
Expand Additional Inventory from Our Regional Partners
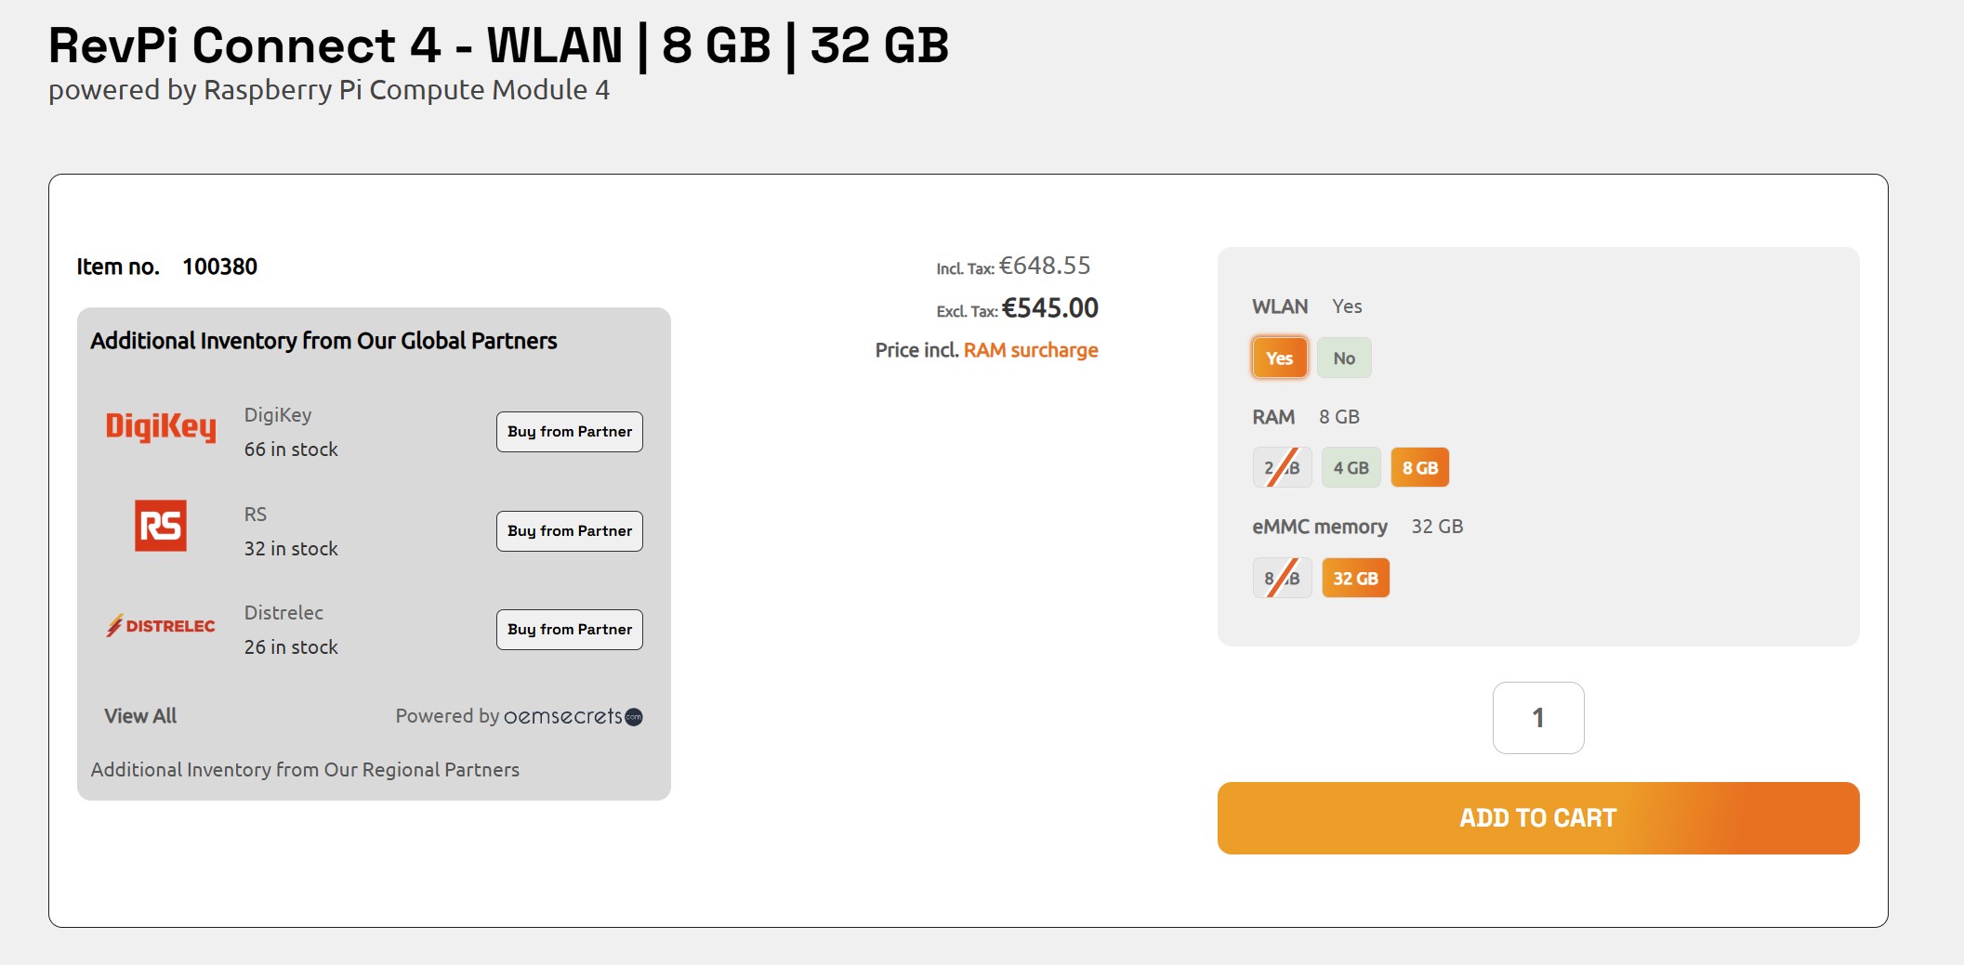pyautogui.click(x=305, y=769)
